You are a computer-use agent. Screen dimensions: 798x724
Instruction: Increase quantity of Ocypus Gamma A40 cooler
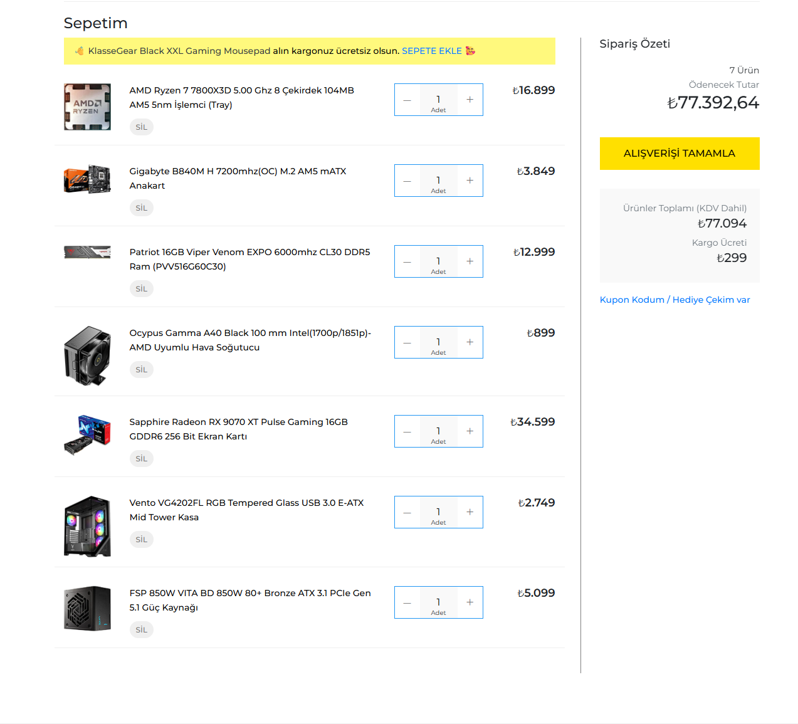coord(470,342)
